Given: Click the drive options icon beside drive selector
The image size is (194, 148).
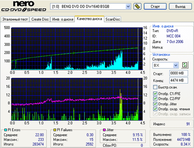Looking at the screenshot, I should point(137,6).
